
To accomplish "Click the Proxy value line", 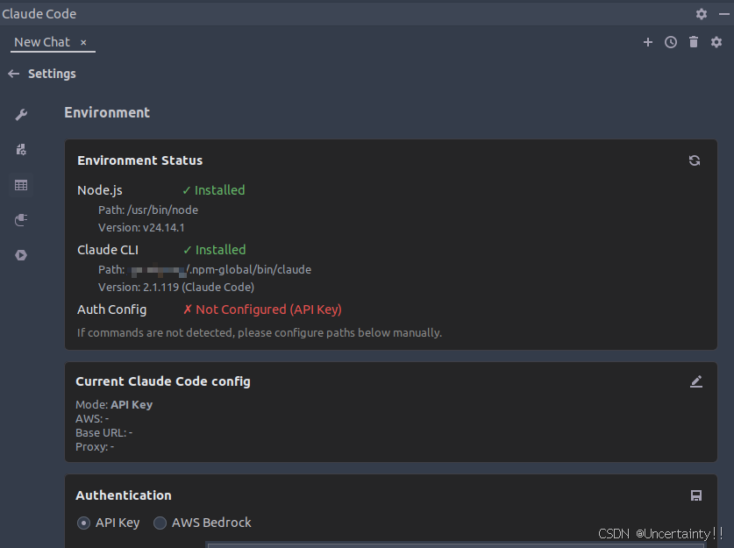I will (x=95, y=446).
